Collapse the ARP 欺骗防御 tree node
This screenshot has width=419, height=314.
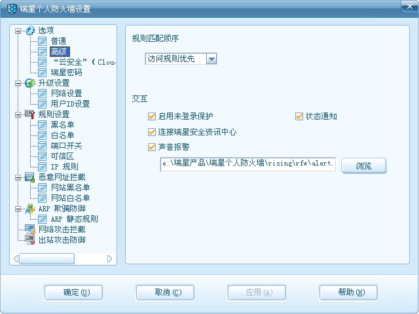coord(18,209)
